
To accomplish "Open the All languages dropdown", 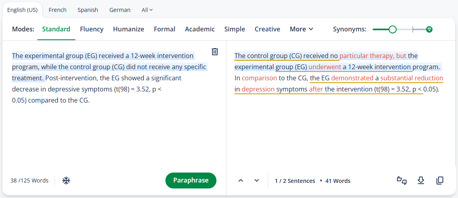I will tap(147, 10).
